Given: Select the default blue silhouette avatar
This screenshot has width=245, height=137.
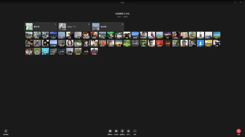Looking at the screenshot, I should [x=200, y=43].
